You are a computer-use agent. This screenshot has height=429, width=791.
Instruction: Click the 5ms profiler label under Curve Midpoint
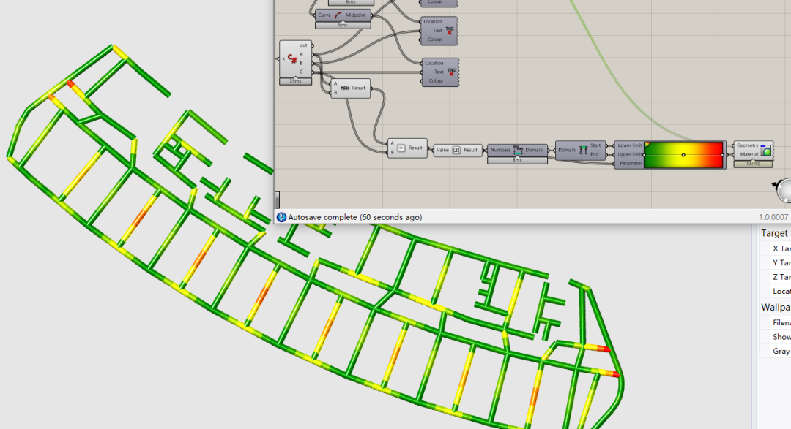[343, 25]
